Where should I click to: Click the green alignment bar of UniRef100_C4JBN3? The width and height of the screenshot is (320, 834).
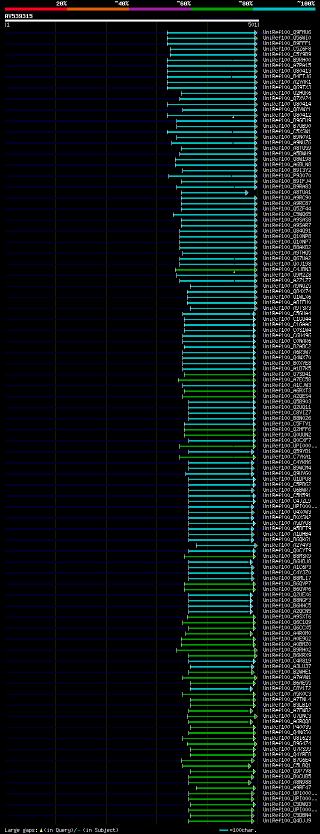coord(216,270)
